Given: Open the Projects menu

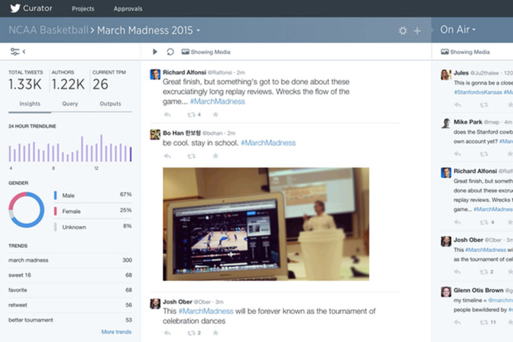Looking at the screenshot, I should point(83,9).
